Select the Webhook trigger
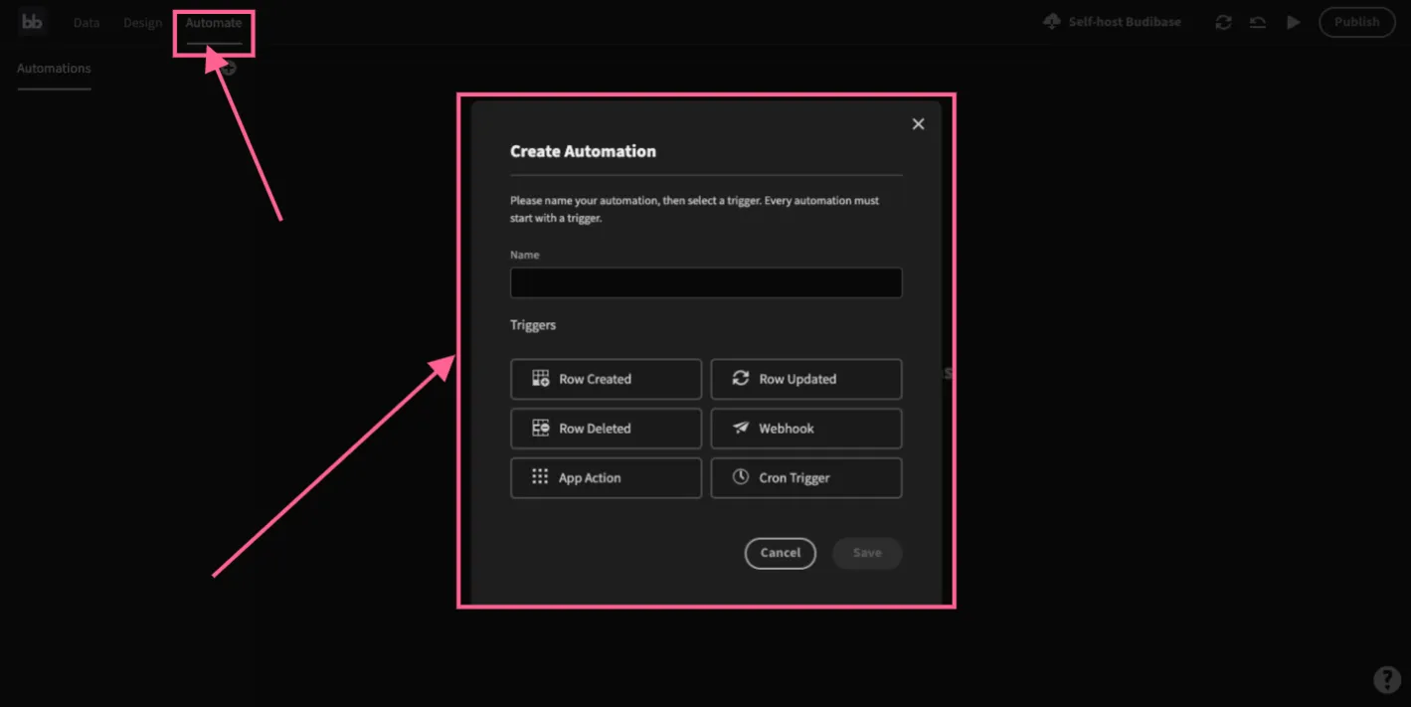Screen dimensions: 1411x707 coord(806,429)
